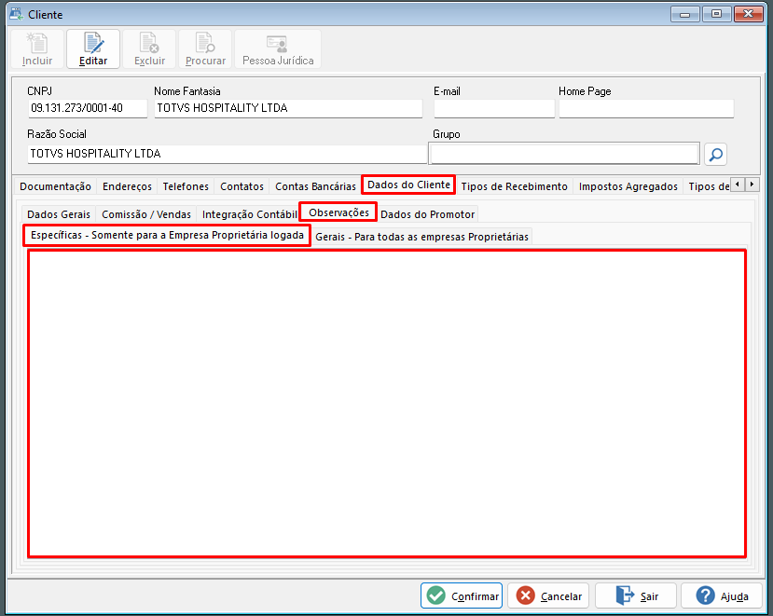Close the Cliente window
Screen dimensions: 773x616
point(749,14)
